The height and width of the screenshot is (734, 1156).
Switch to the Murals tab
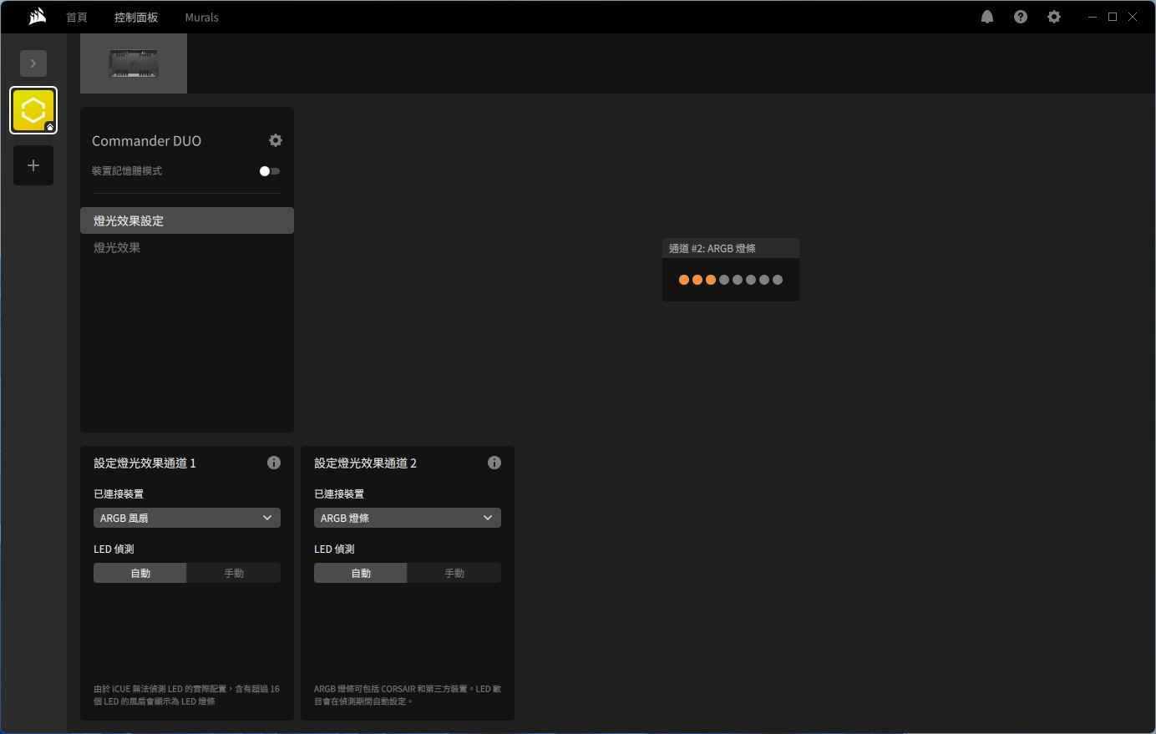202,18
